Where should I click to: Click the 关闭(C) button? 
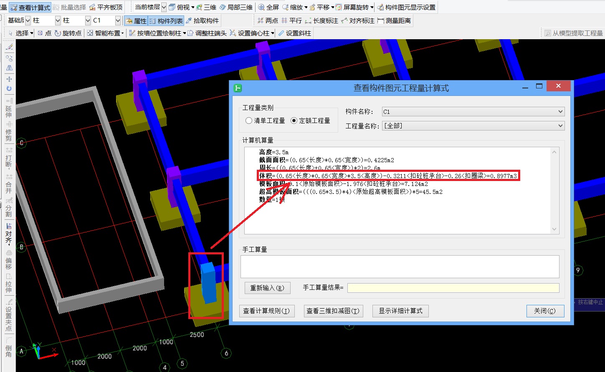(x=545, y=311)
